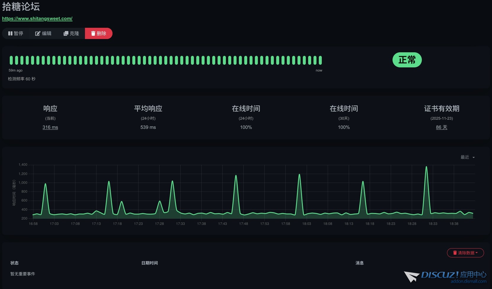
Task: Open the 清除数据 dropdown menu
Action: (465, 253)
